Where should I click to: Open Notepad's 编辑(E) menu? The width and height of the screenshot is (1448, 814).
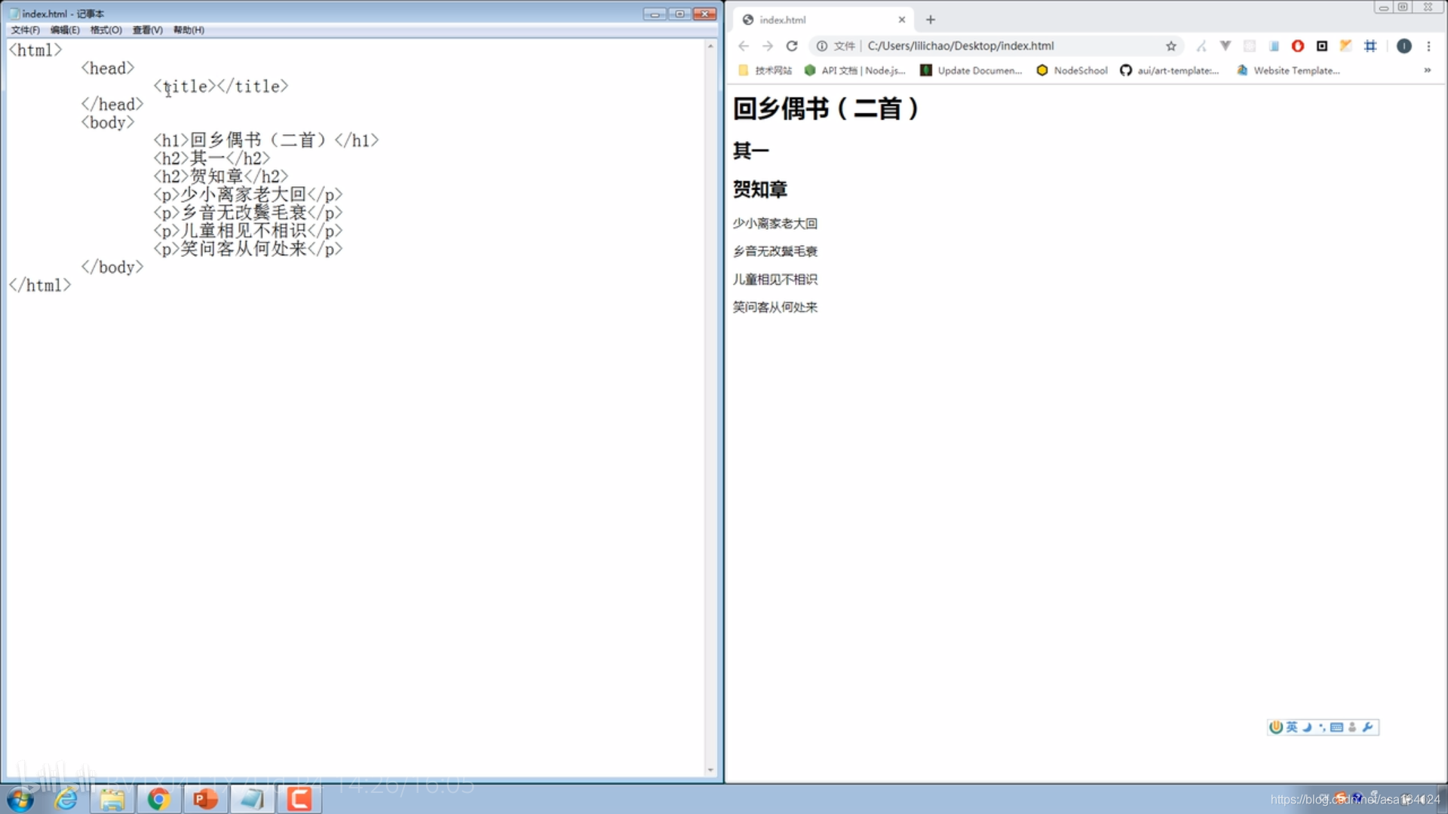point(65,30)
